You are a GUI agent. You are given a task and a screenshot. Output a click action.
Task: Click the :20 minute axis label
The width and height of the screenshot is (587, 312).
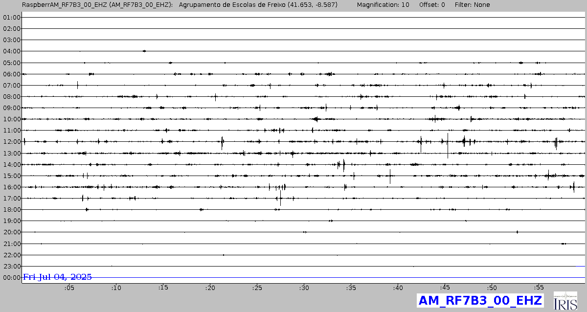(x=210, y=288)
